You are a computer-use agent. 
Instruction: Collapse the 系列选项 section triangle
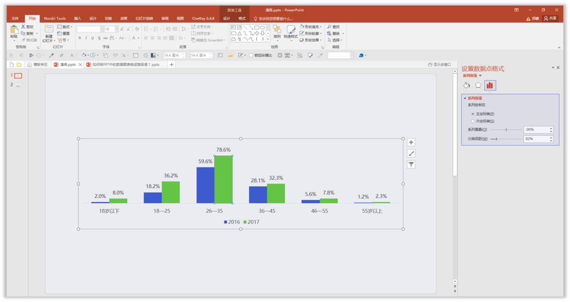[465, 98]
